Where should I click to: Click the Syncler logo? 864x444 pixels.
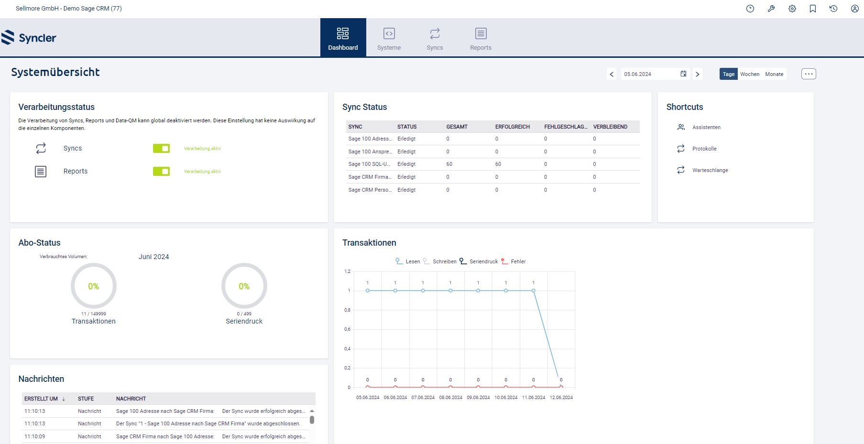[29, 37]
